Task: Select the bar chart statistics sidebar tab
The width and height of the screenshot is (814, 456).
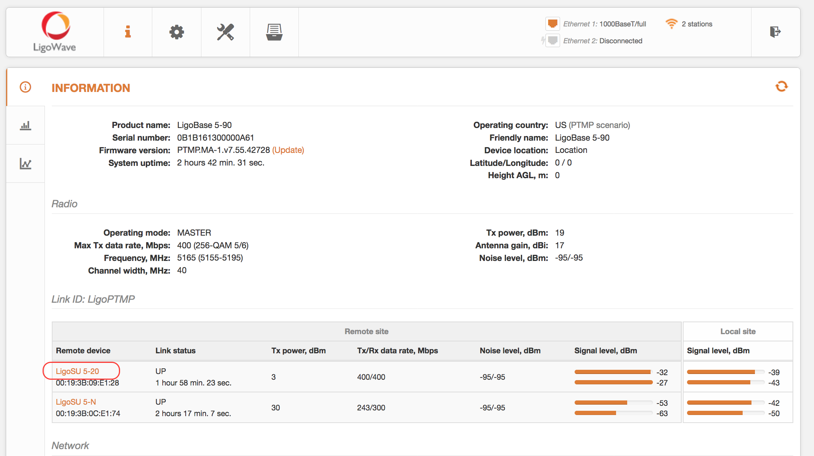Action: 25,125
